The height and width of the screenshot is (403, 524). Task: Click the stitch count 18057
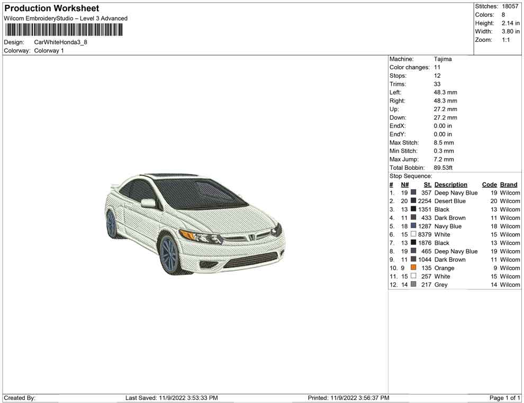pyautogui.click(x=510, y=6)
